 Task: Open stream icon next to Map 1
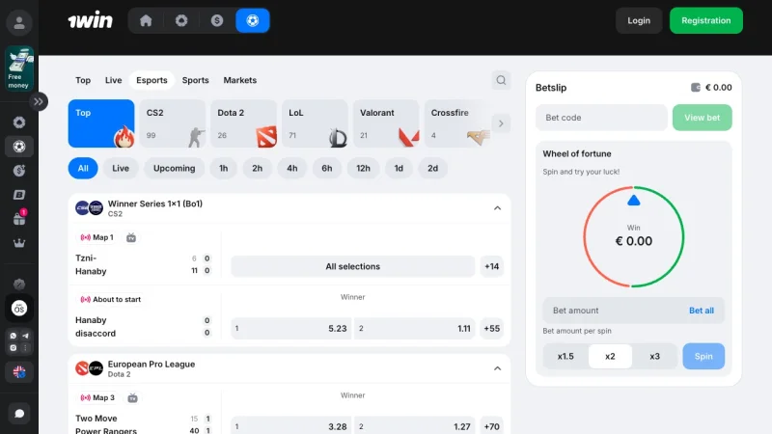click(x=131, y=237)
